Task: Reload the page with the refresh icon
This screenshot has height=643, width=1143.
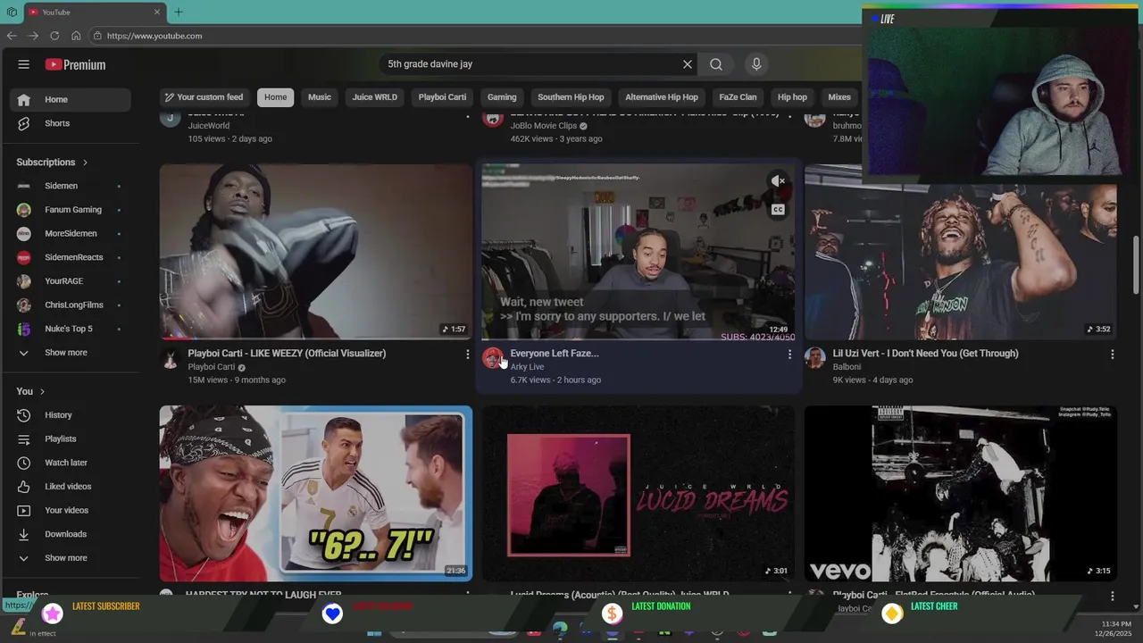Action: (x=54, y=36)
